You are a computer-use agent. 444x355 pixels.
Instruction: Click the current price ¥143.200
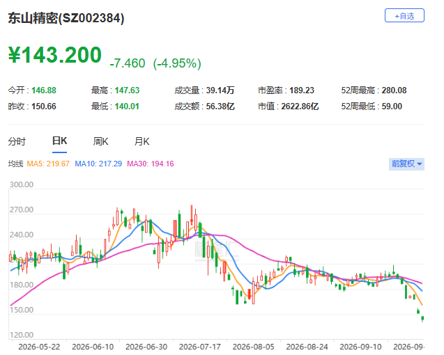click(x=55, y=55)
